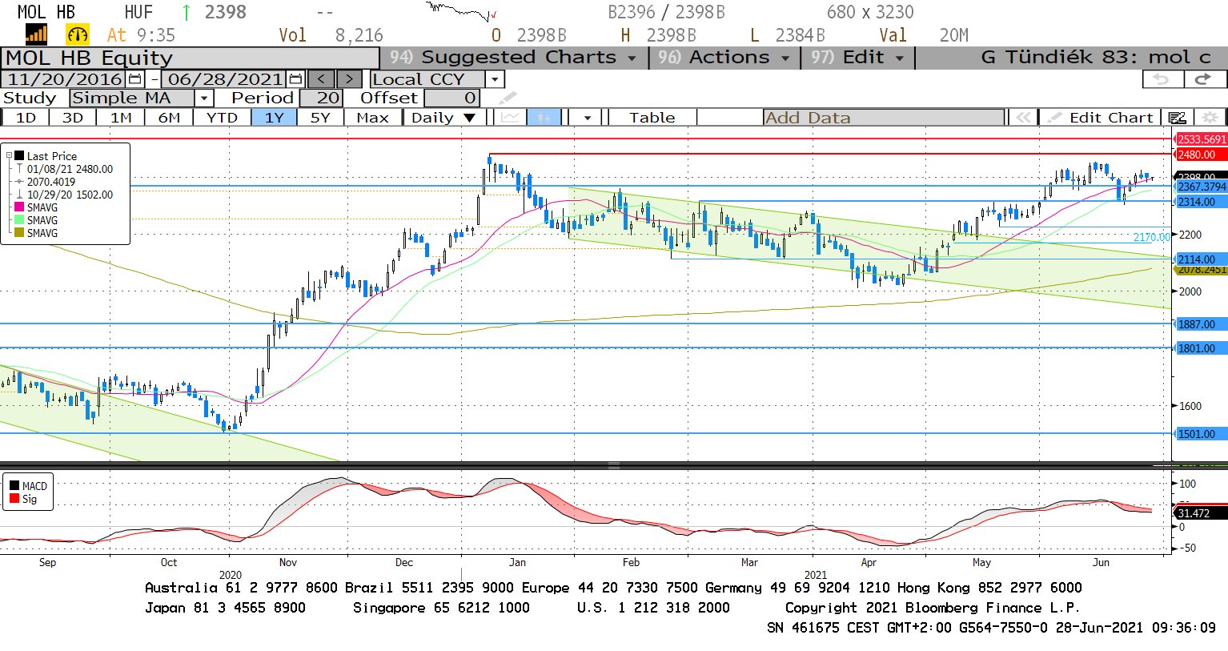The width and height of the screenshot is (1228, 651).
Task: Step the date range backward
Action: pyautogui.click(x=321, y=79)
